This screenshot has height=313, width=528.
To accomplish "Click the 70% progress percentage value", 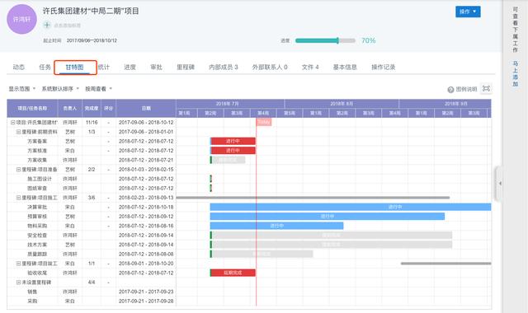I will 369,40.
